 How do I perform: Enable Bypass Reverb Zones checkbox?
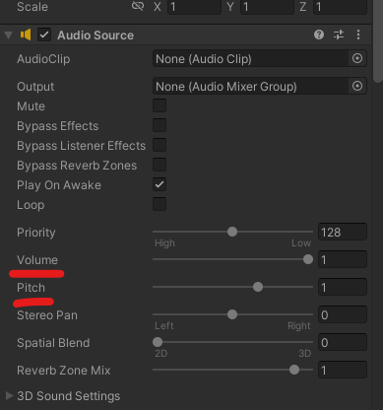point(160,165)
